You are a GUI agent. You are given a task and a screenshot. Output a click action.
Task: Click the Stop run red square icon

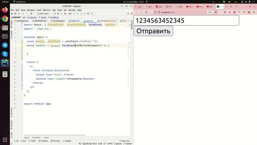click(x=65, y=14)
